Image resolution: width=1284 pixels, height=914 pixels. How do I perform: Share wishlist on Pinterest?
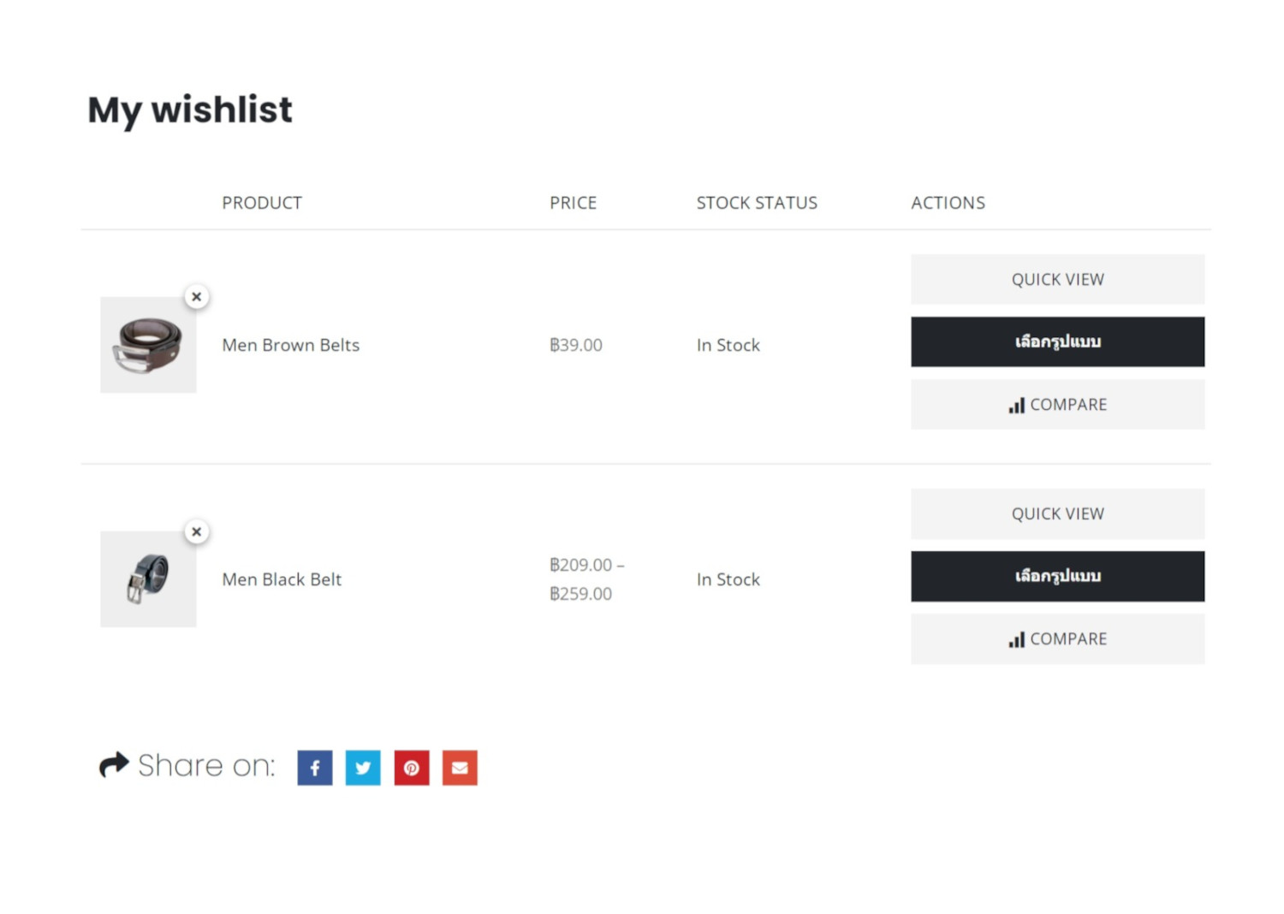(x=412, y=768)
